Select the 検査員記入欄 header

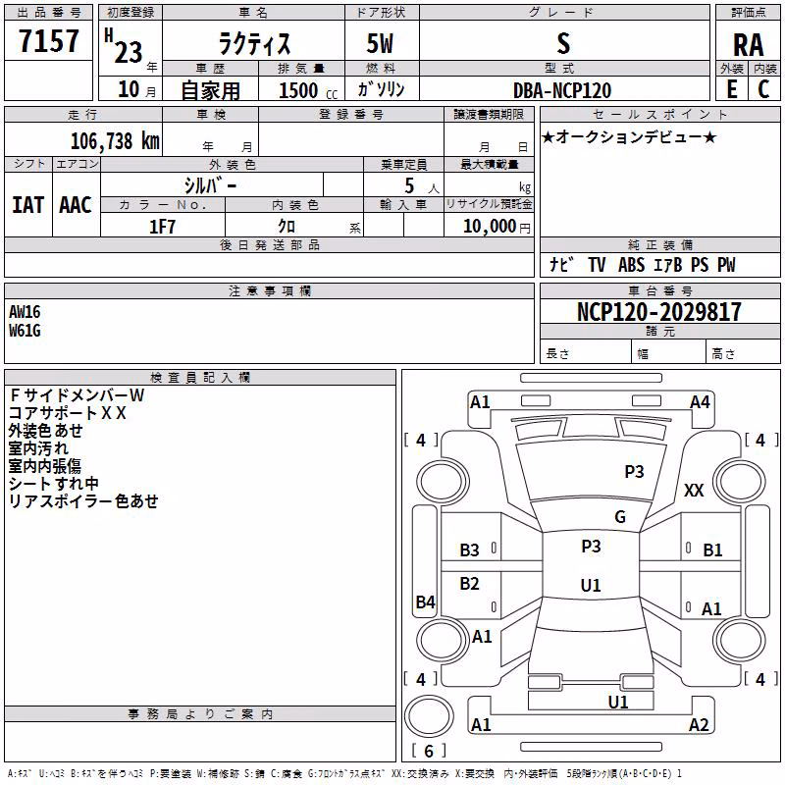[x=200, y=378]
